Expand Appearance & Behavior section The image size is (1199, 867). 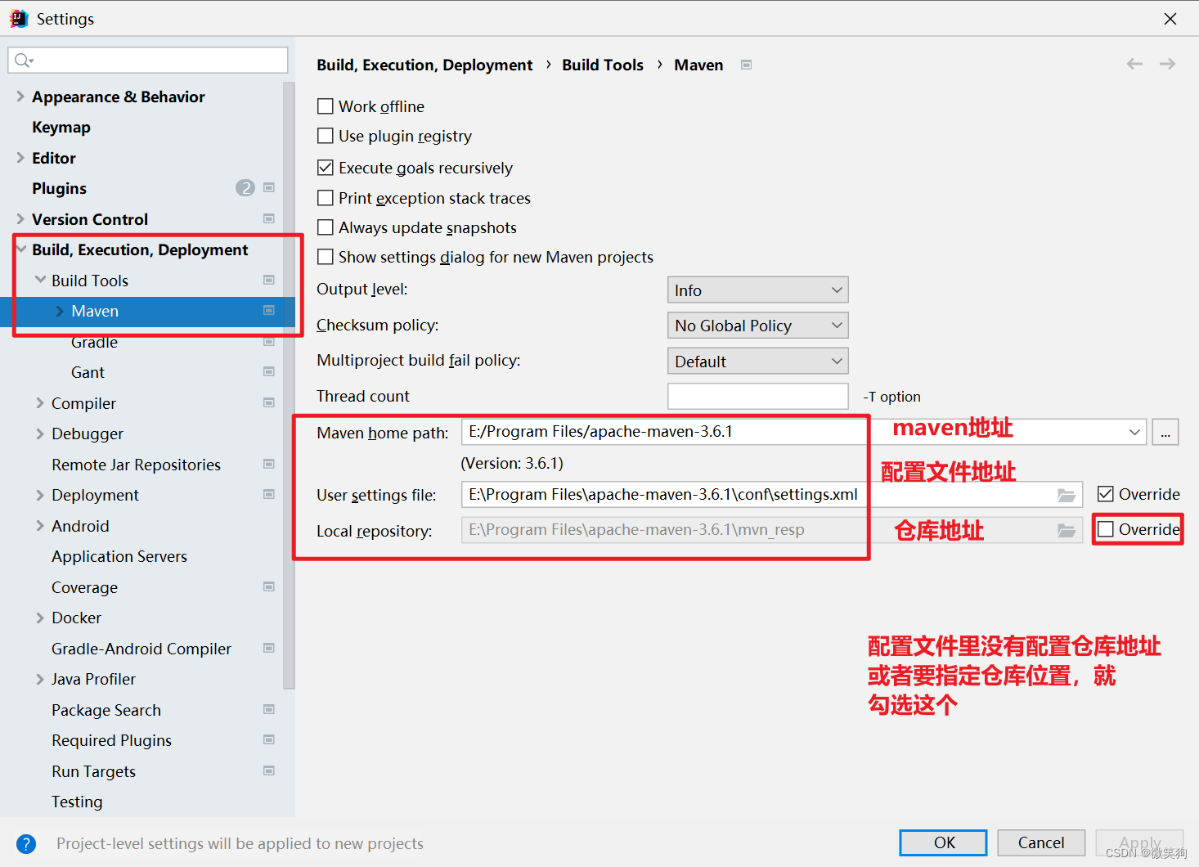(20, 97)
